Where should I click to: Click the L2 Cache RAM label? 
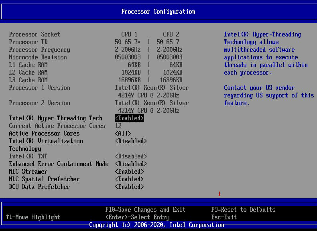coord(28,72)
